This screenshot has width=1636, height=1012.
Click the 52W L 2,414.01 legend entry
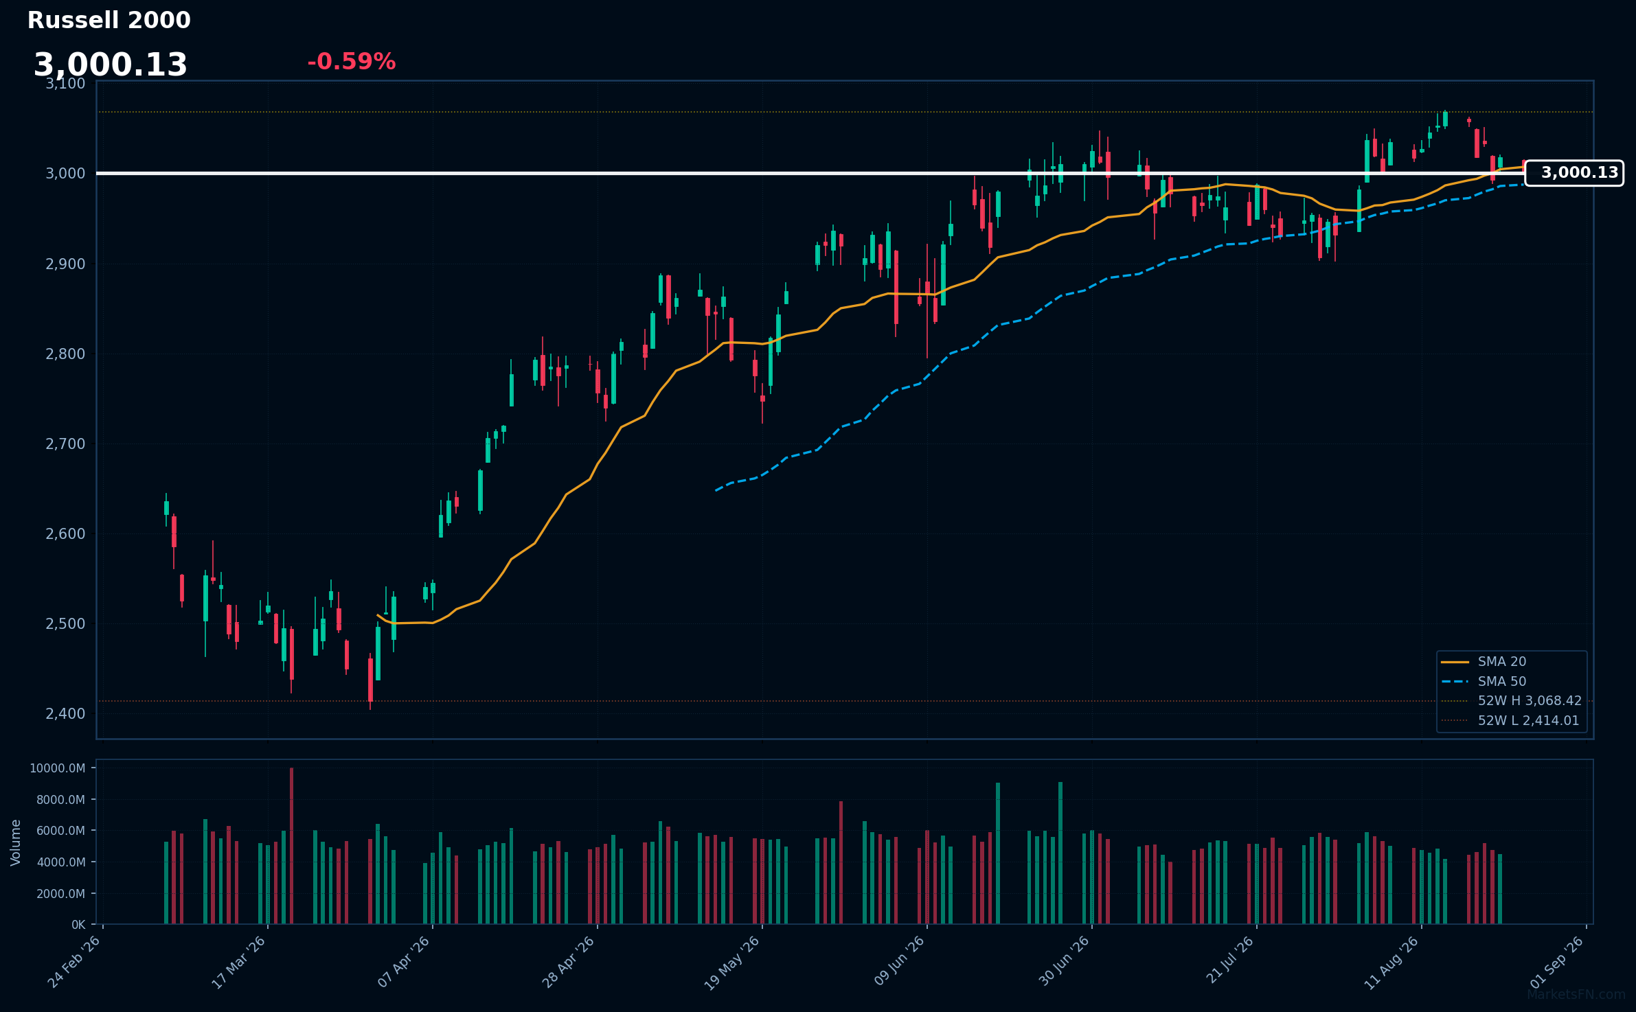(x=1510, y=721)
